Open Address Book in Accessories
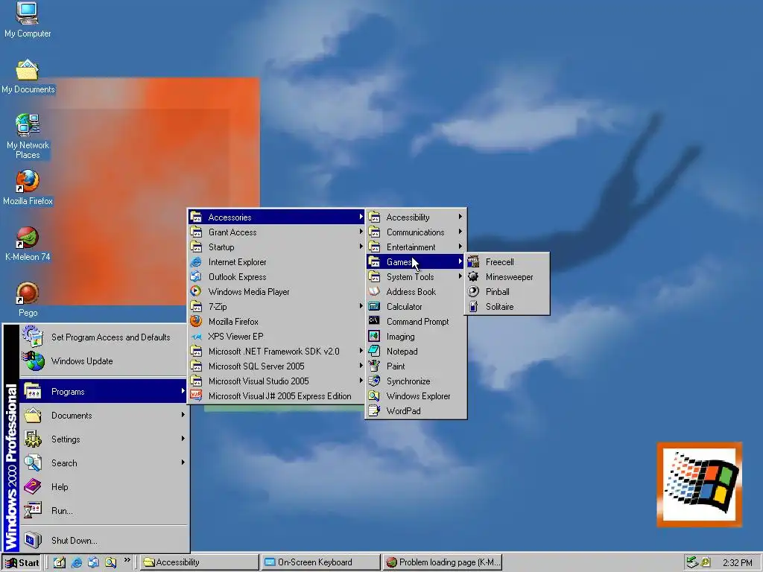Image resolution: width=763 pixels, height=572 pixels. 416,292
